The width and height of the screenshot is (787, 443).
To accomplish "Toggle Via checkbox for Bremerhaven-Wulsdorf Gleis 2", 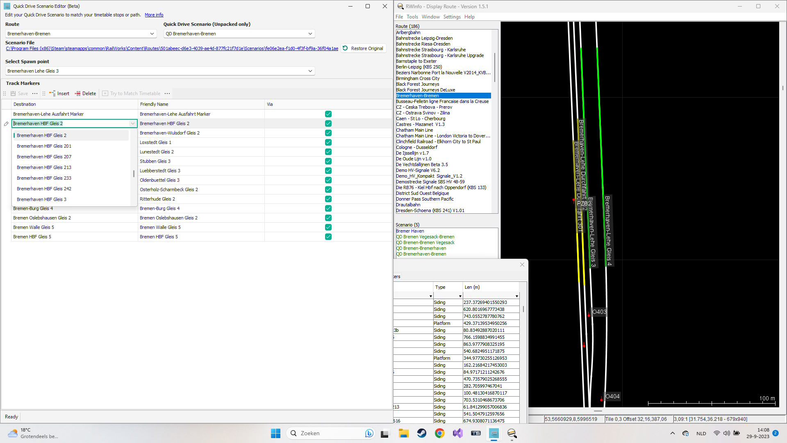I will coord(328,133).
